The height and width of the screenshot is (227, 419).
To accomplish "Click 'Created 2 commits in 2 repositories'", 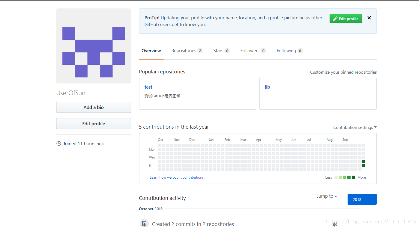I will click(193, 224).
